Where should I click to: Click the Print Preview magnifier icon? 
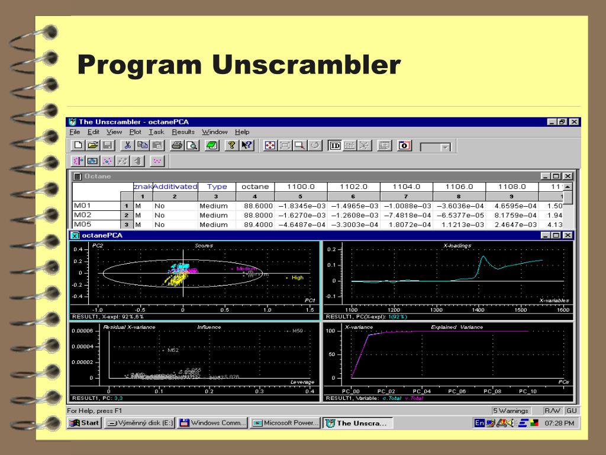click(x=192, y=146)
